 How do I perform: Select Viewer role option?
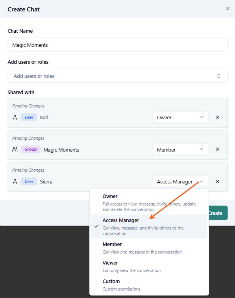149,266
